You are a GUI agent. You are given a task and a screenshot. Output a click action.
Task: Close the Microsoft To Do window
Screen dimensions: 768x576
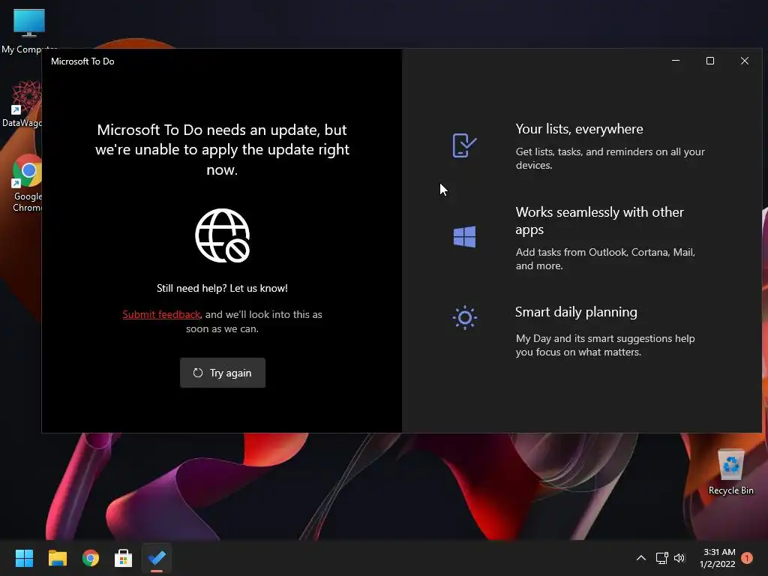[745, 61]
